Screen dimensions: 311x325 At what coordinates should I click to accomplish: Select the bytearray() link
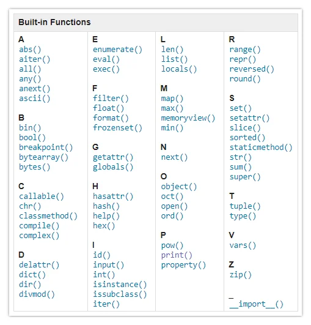click(x=43, y=157)
